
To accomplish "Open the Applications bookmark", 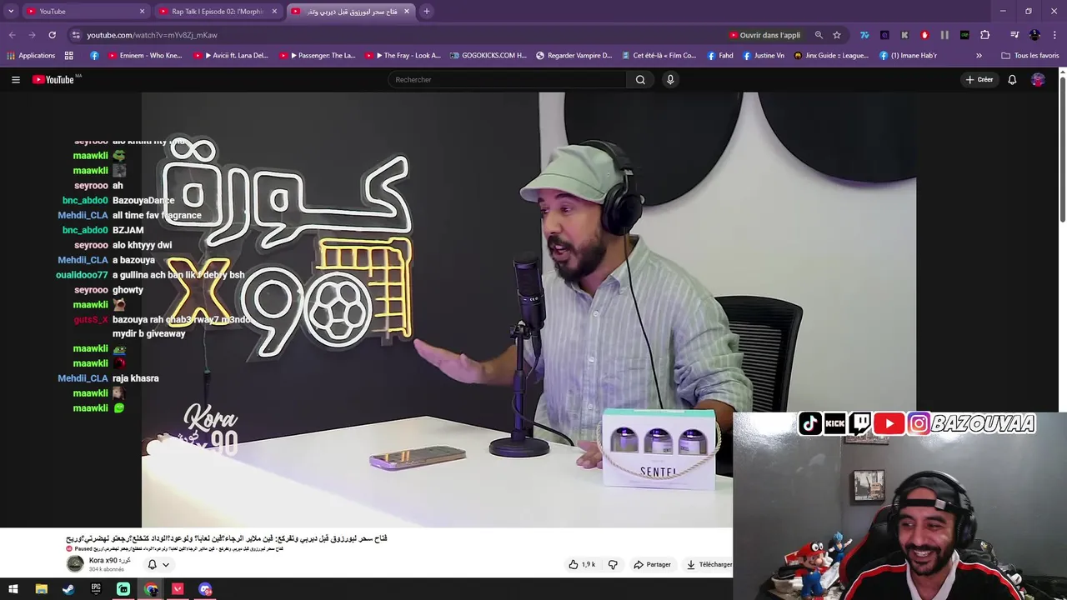I will pos(30,56).
